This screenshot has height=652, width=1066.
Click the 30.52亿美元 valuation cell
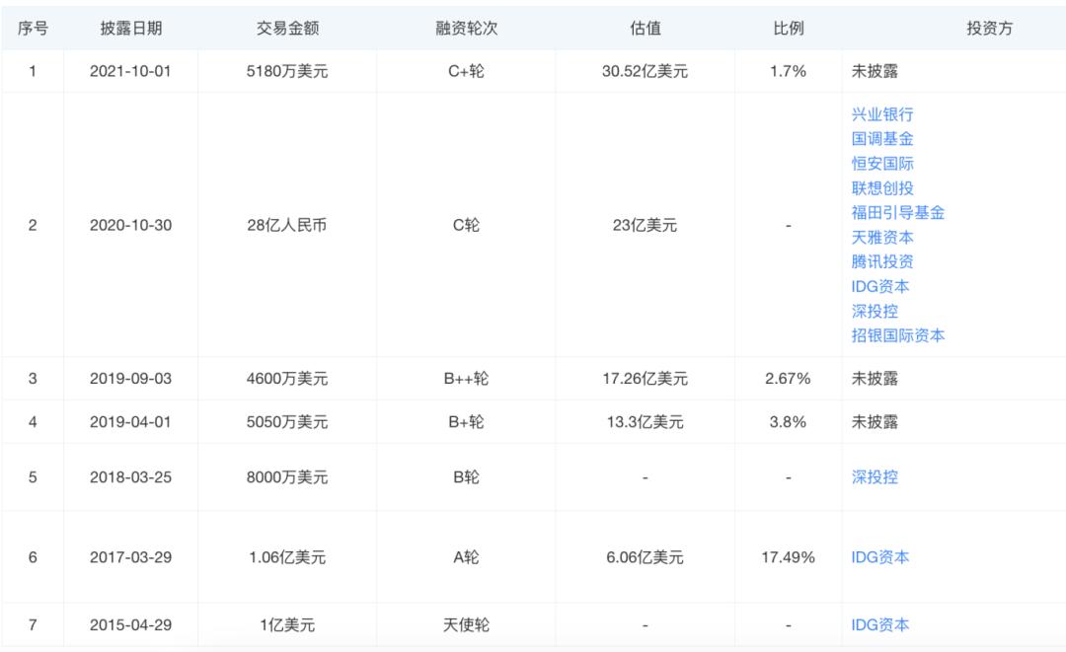pos(645,72)
